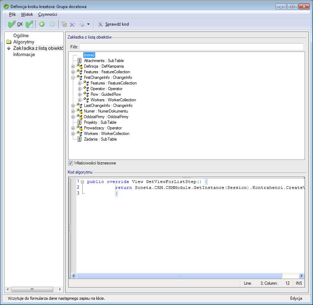Click code editor scroll left arrow
The image size is (313, 305).
tap(74, 276)
